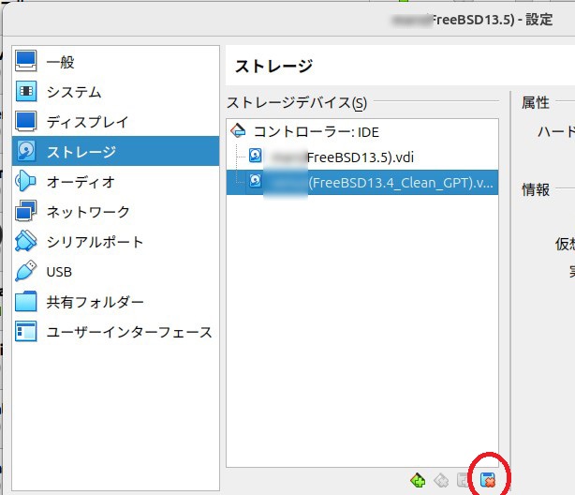575x495 pixels.
Task: Click the screen icon next to ディスプレイ
Action: point(26,121)
